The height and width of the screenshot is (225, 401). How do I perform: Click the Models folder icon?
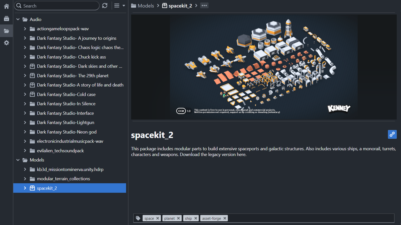point(25,160)
